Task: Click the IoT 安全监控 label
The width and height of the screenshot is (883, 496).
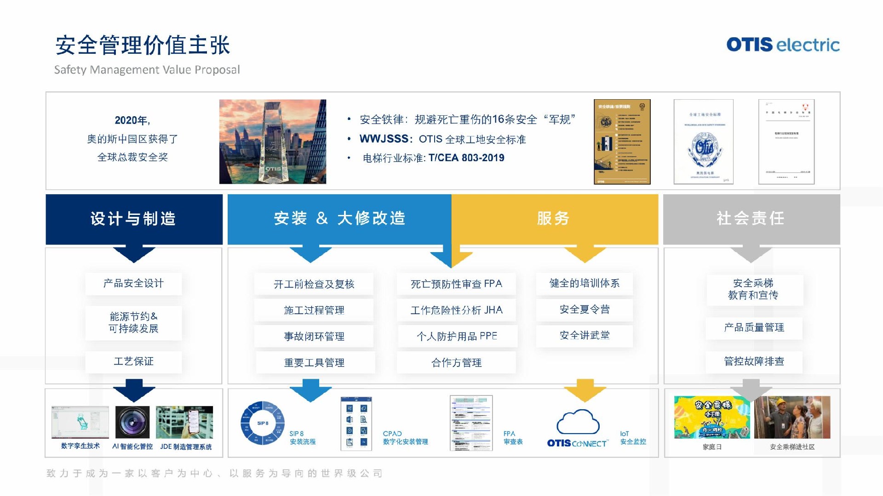Action: click(x=633, y=438)
